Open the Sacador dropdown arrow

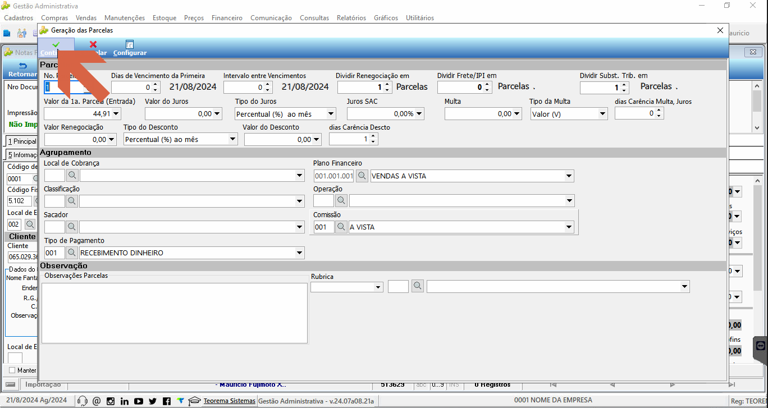tap(300, 227)
